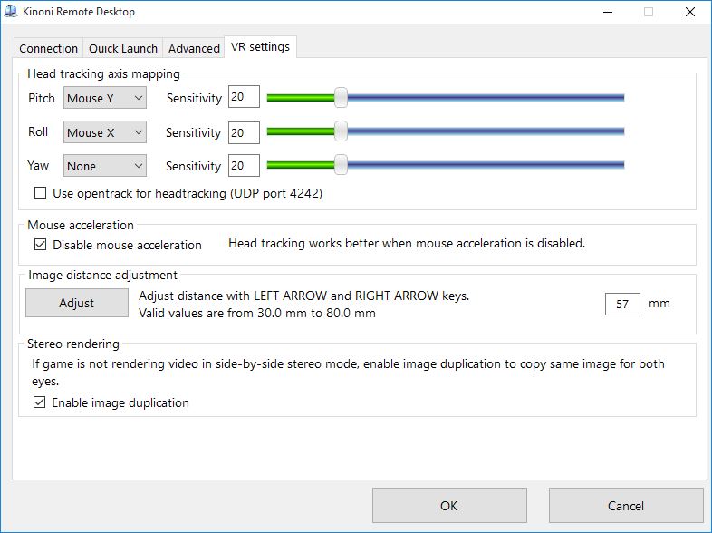Switch to the Connection tab
712x533 pixels.
(48, 48)
